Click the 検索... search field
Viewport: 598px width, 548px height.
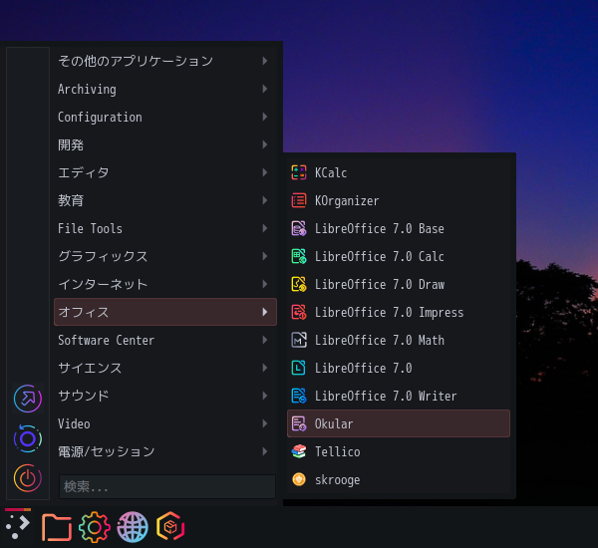(167, 486)
